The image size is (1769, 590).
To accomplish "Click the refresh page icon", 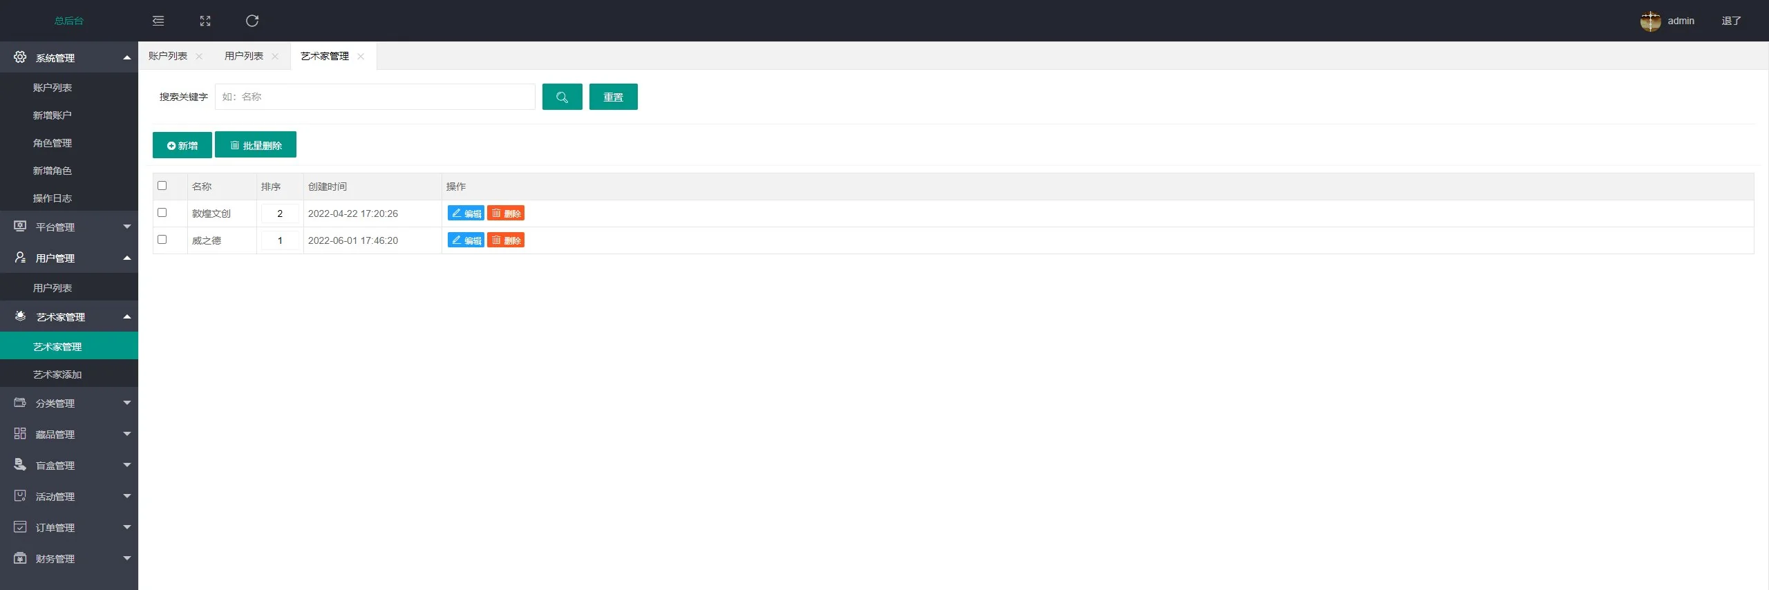I will 252,21.
